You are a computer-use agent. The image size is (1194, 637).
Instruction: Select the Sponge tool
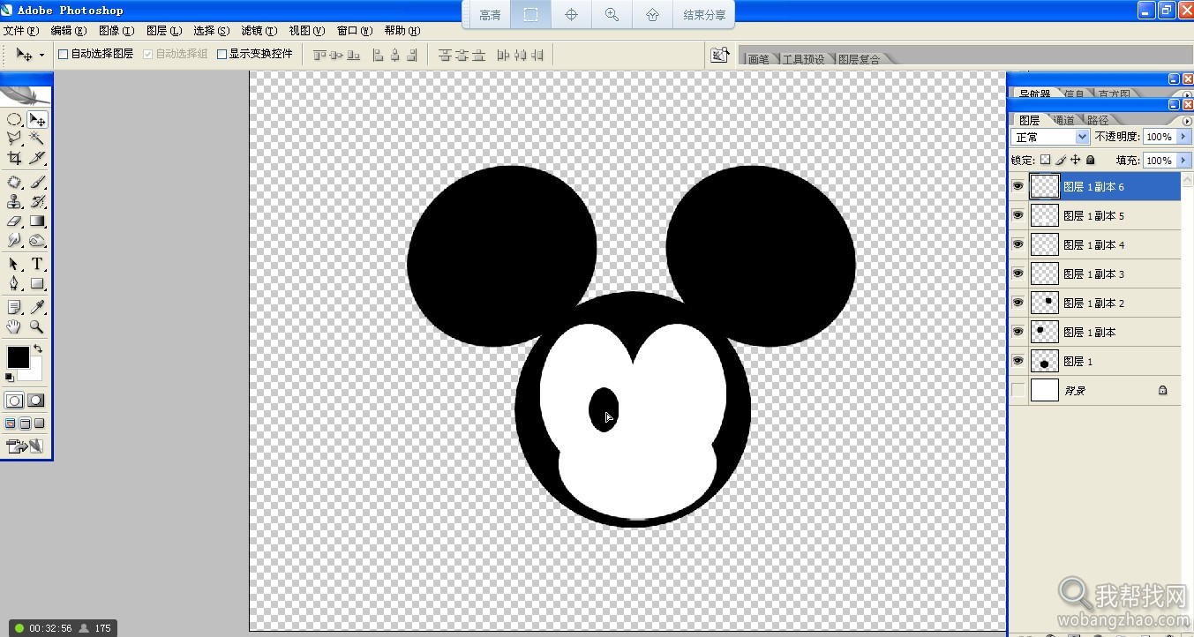point(37,241)
